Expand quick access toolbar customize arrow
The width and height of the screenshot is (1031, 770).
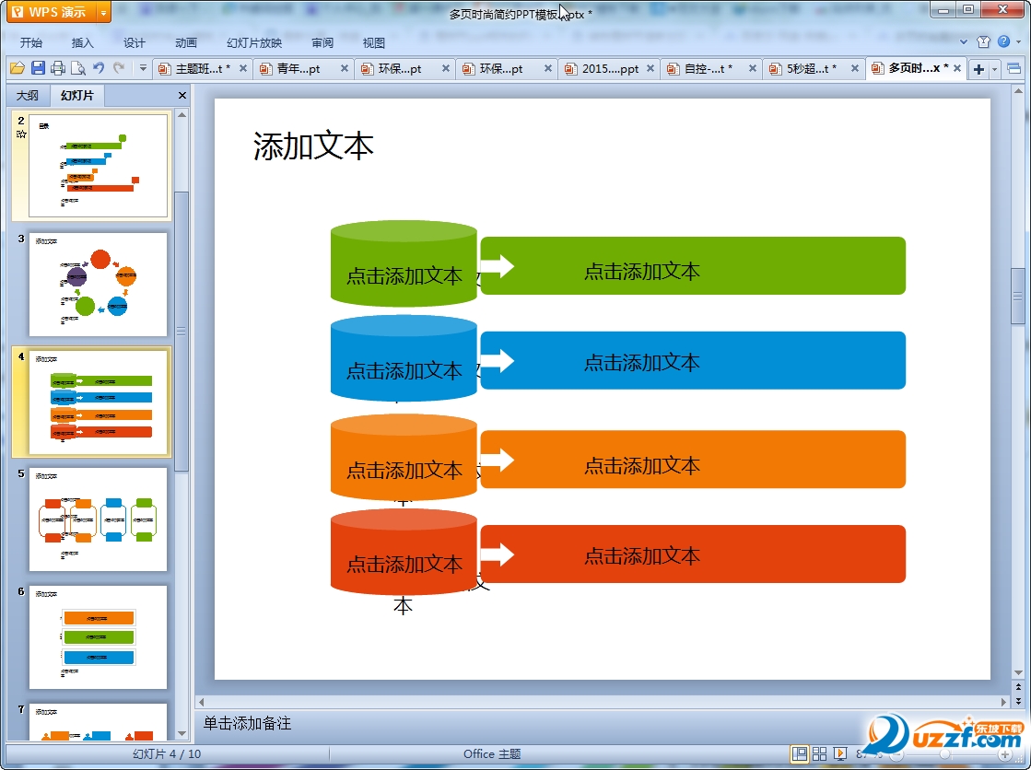143,68
